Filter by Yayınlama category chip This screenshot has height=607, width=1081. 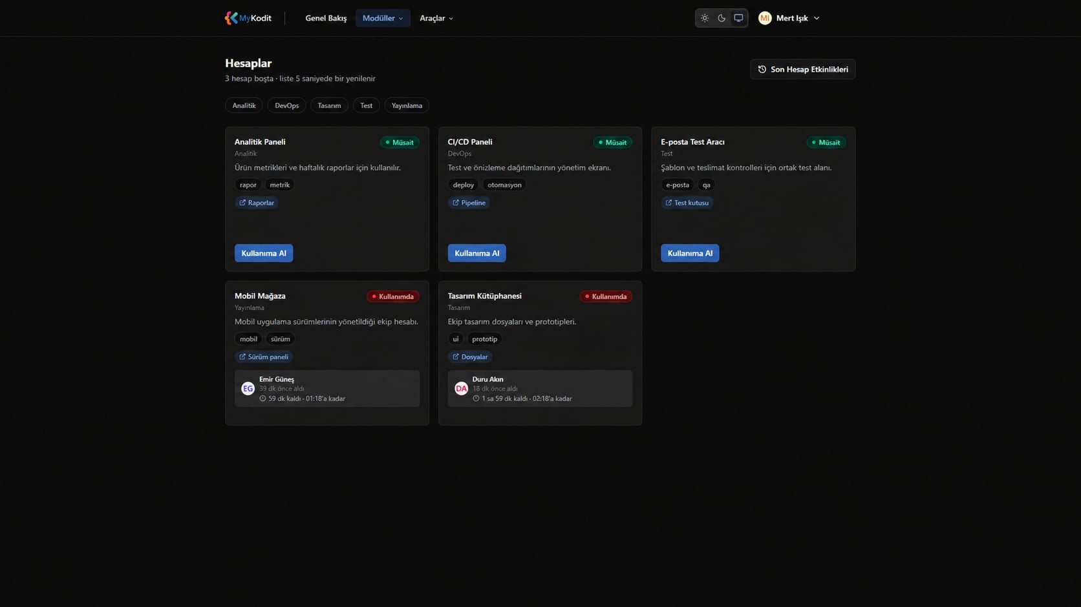click(x=407, y=105)
